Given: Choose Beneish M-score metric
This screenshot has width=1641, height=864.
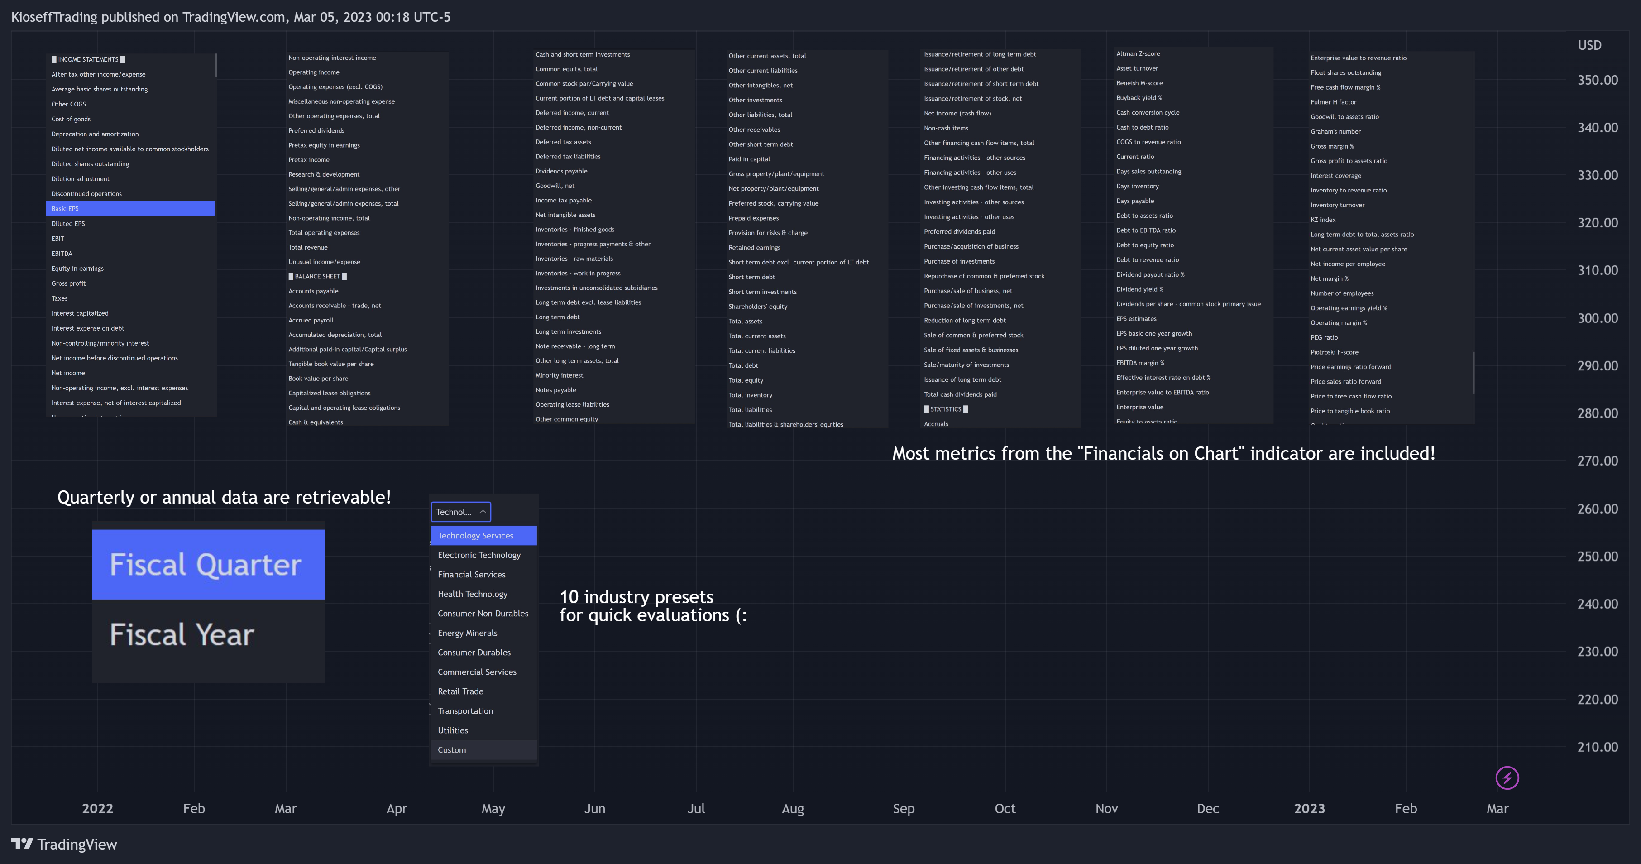Looking at the screenshot, I should (1139, 83).
